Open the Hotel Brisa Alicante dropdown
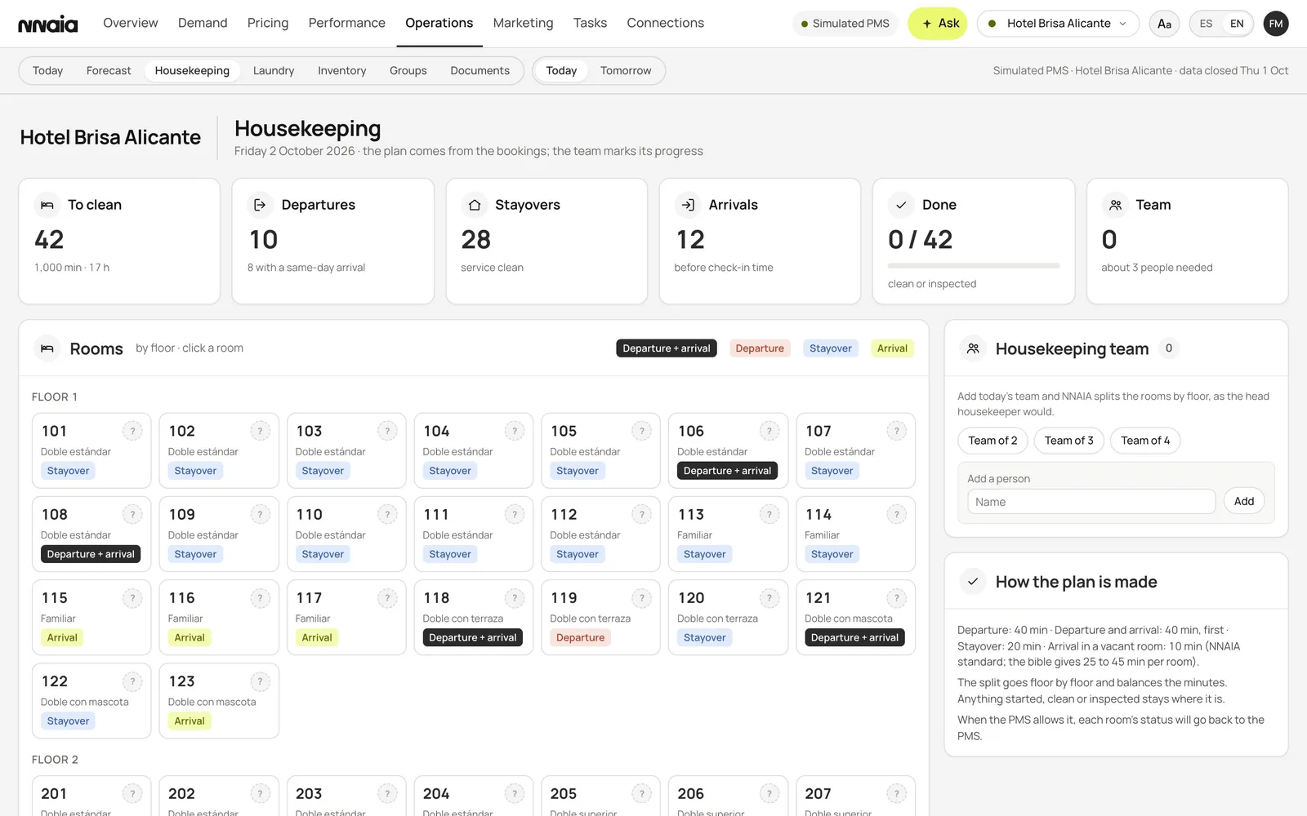This screenshot has height=816, width=1307. pos(1058,24)
